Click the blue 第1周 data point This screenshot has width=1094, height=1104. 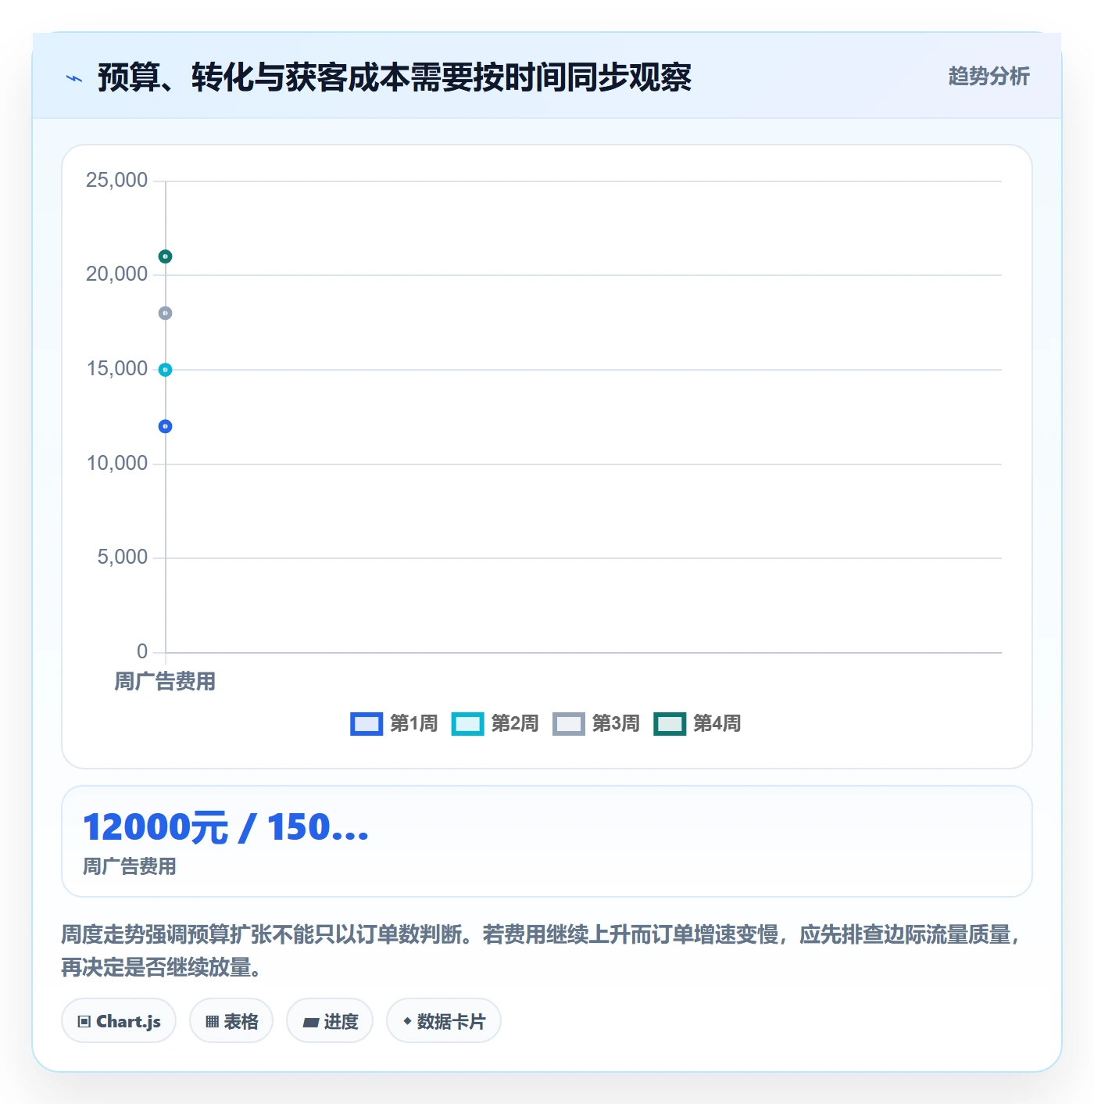(x=165, y=426)
